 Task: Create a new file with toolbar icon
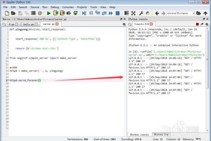(7, 13)
